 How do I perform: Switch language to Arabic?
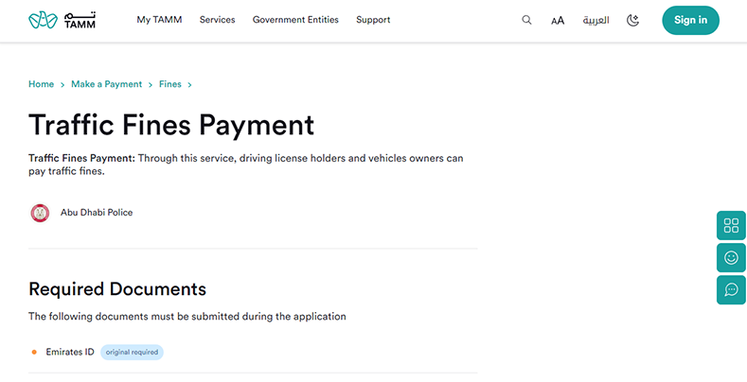pos(596,20)
